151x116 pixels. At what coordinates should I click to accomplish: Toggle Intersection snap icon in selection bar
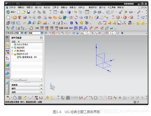click(x=100, y=33)
